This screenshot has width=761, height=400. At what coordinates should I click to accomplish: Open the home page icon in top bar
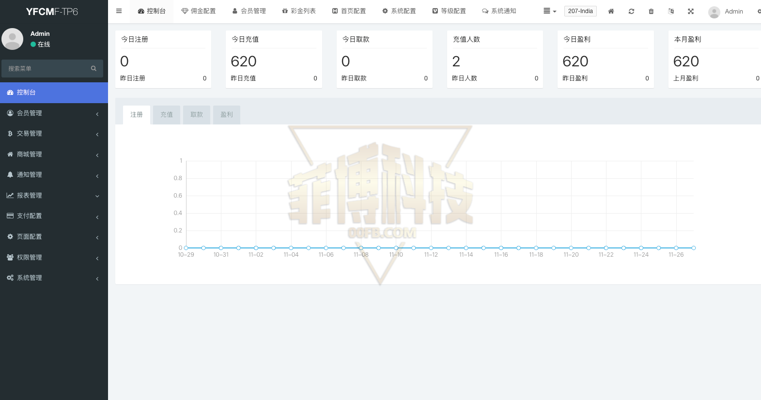(x=611, y=11)
